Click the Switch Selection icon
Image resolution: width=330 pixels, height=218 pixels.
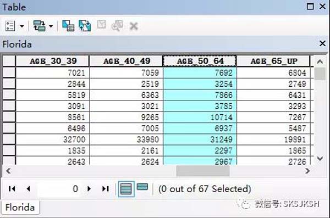(85, 26)
